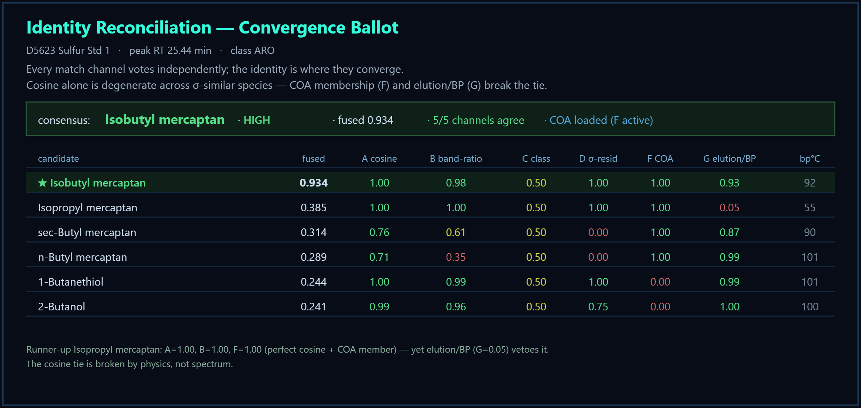Select the 1-Butanethiol candidate name

coord(71,282)
